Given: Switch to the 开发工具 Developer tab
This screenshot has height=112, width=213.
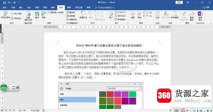Looking at the screenshot, I should pyautogui.click(x=79, y=7).
